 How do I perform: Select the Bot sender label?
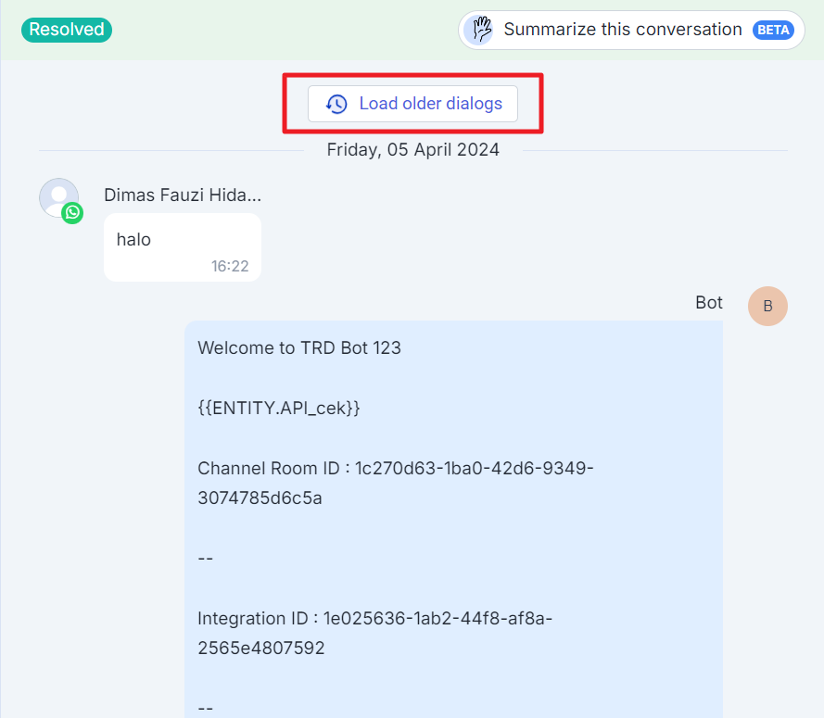coord(708,303)
